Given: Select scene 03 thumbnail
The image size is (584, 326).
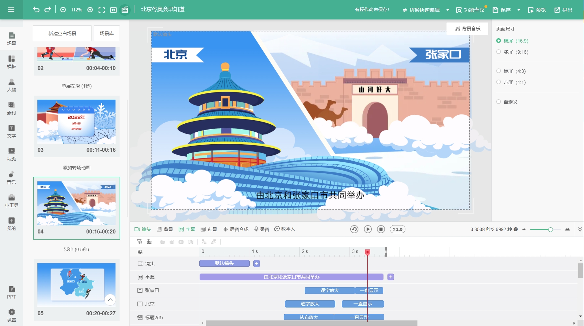Looking at the screenshot, I should pos(76,122).
